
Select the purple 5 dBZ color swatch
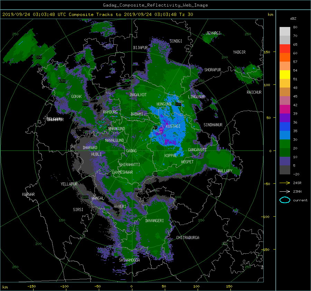tap(285, 161)
